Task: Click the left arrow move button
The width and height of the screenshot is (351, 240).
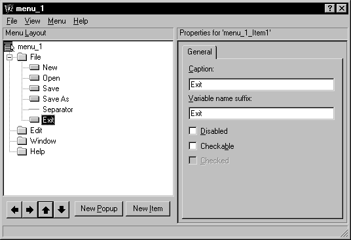Action: coord(14,210)
